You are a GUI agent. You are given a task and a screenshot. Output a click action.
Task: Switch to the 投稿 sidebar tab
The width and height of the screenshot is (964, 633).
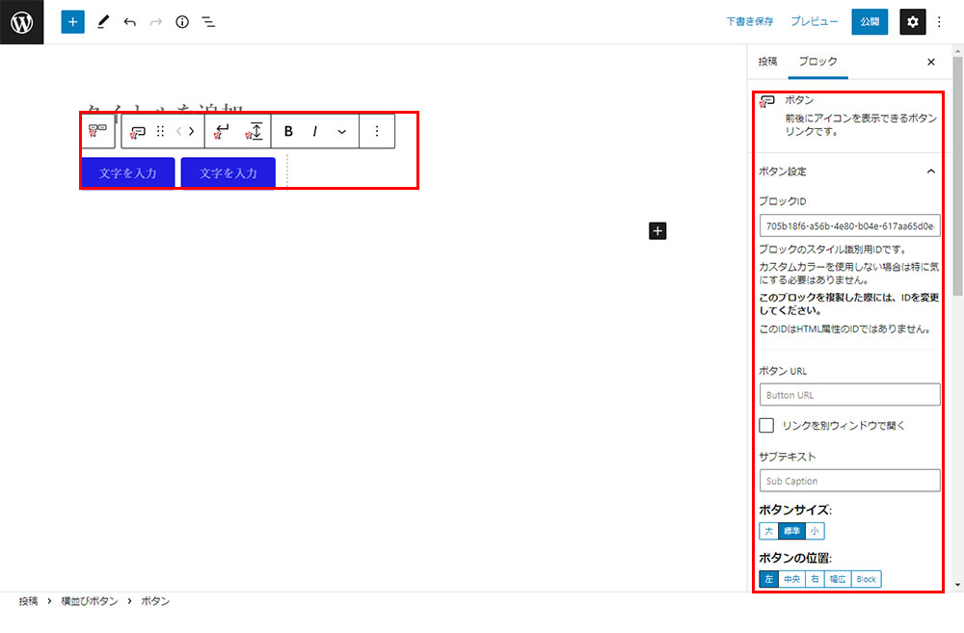(767, 62)
